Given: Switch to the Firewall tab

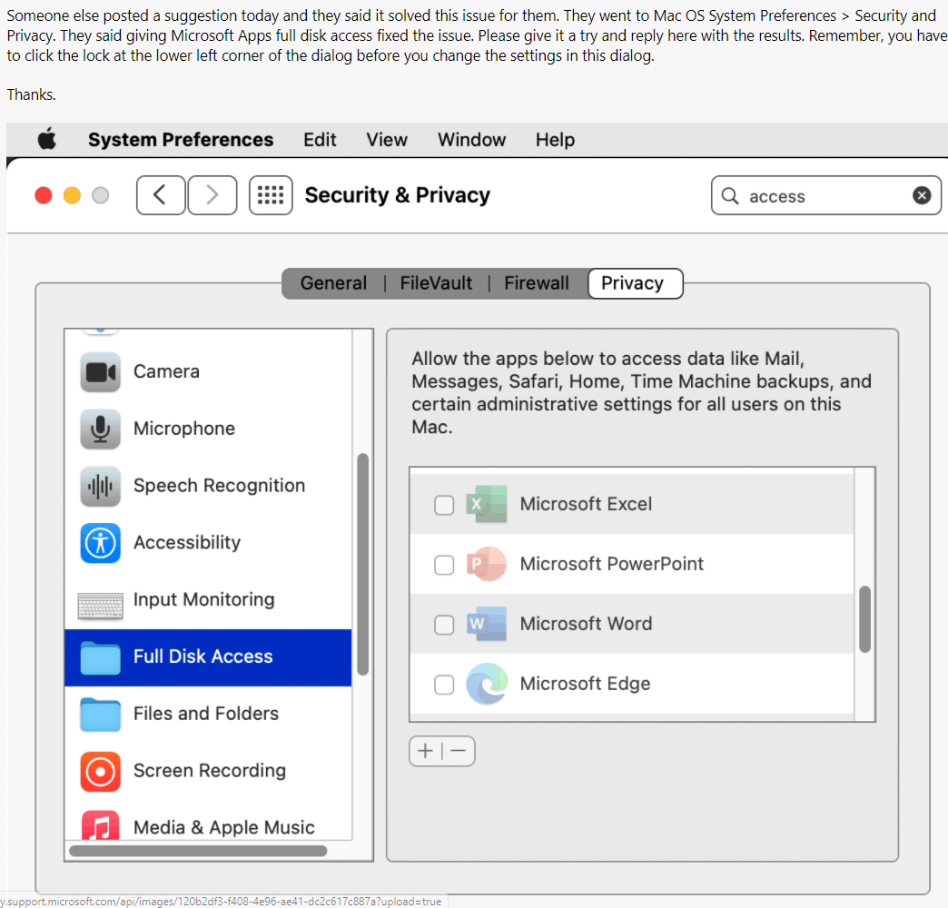Looking at the screenshot, I should coord(537,283).
